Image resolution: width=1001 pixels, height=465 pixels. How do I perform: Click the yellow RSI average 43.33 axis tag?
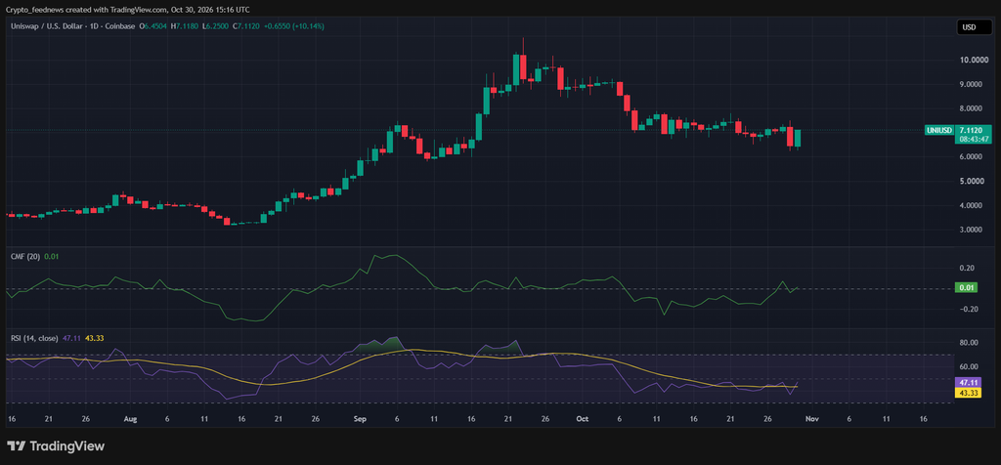(970, 393)
